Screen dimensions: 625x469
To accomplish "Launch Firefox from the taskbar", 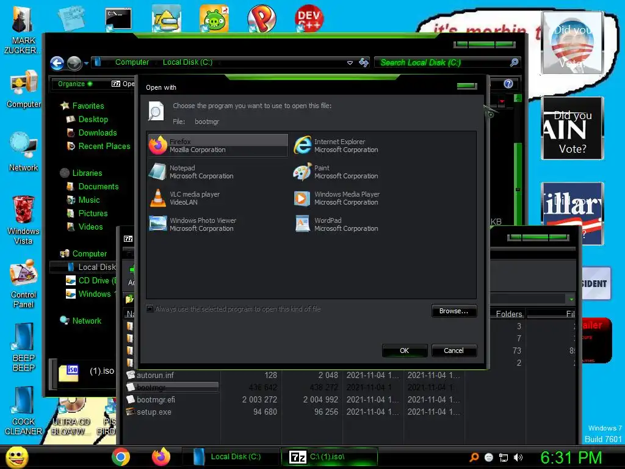I will [x=161, y=457].
